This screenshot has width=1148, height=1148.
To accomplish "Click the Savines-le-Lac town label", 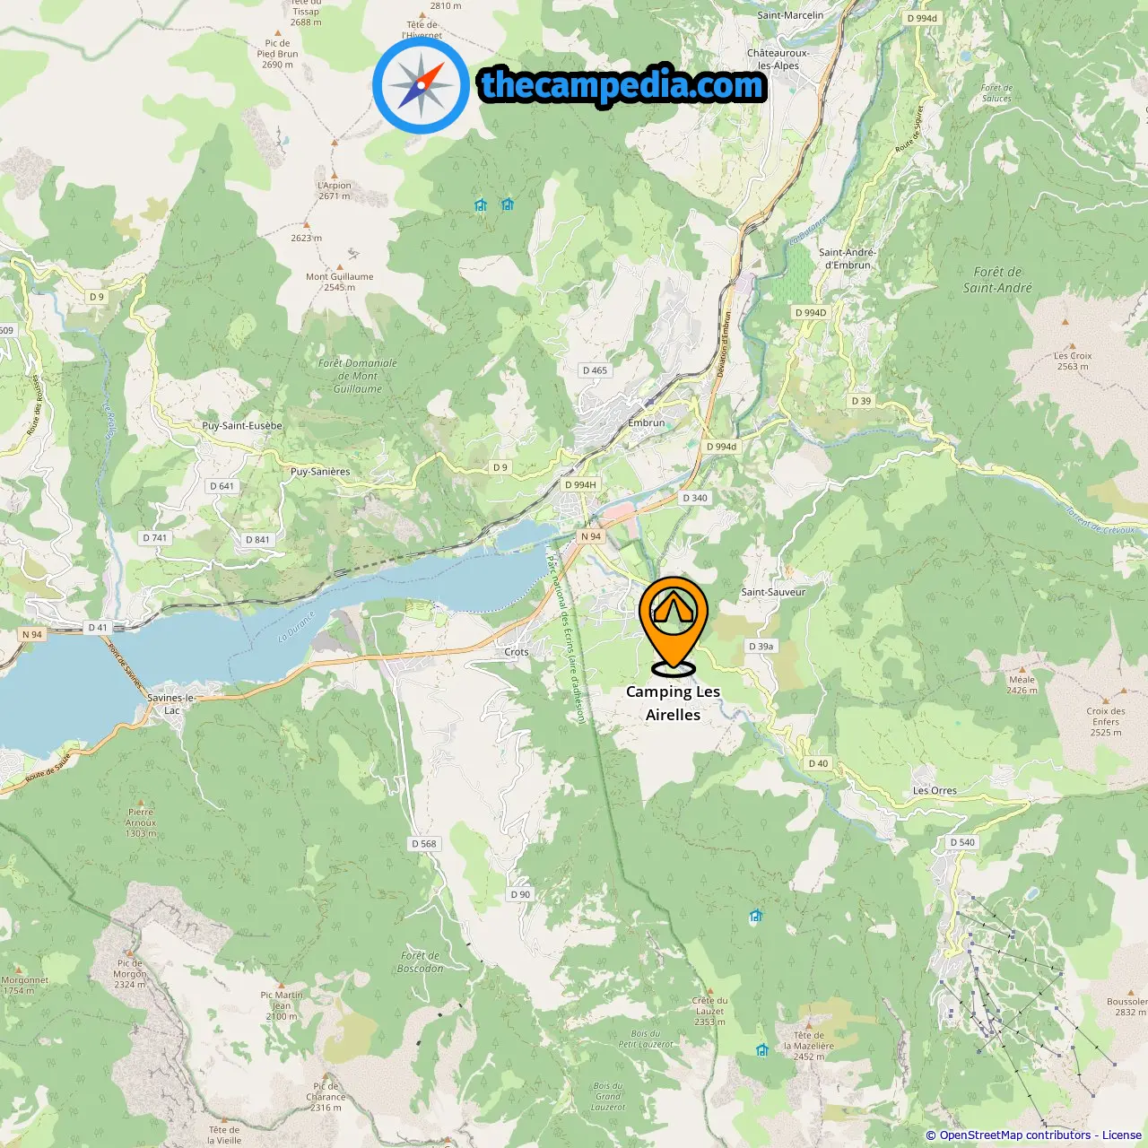I will pos(171,704).
